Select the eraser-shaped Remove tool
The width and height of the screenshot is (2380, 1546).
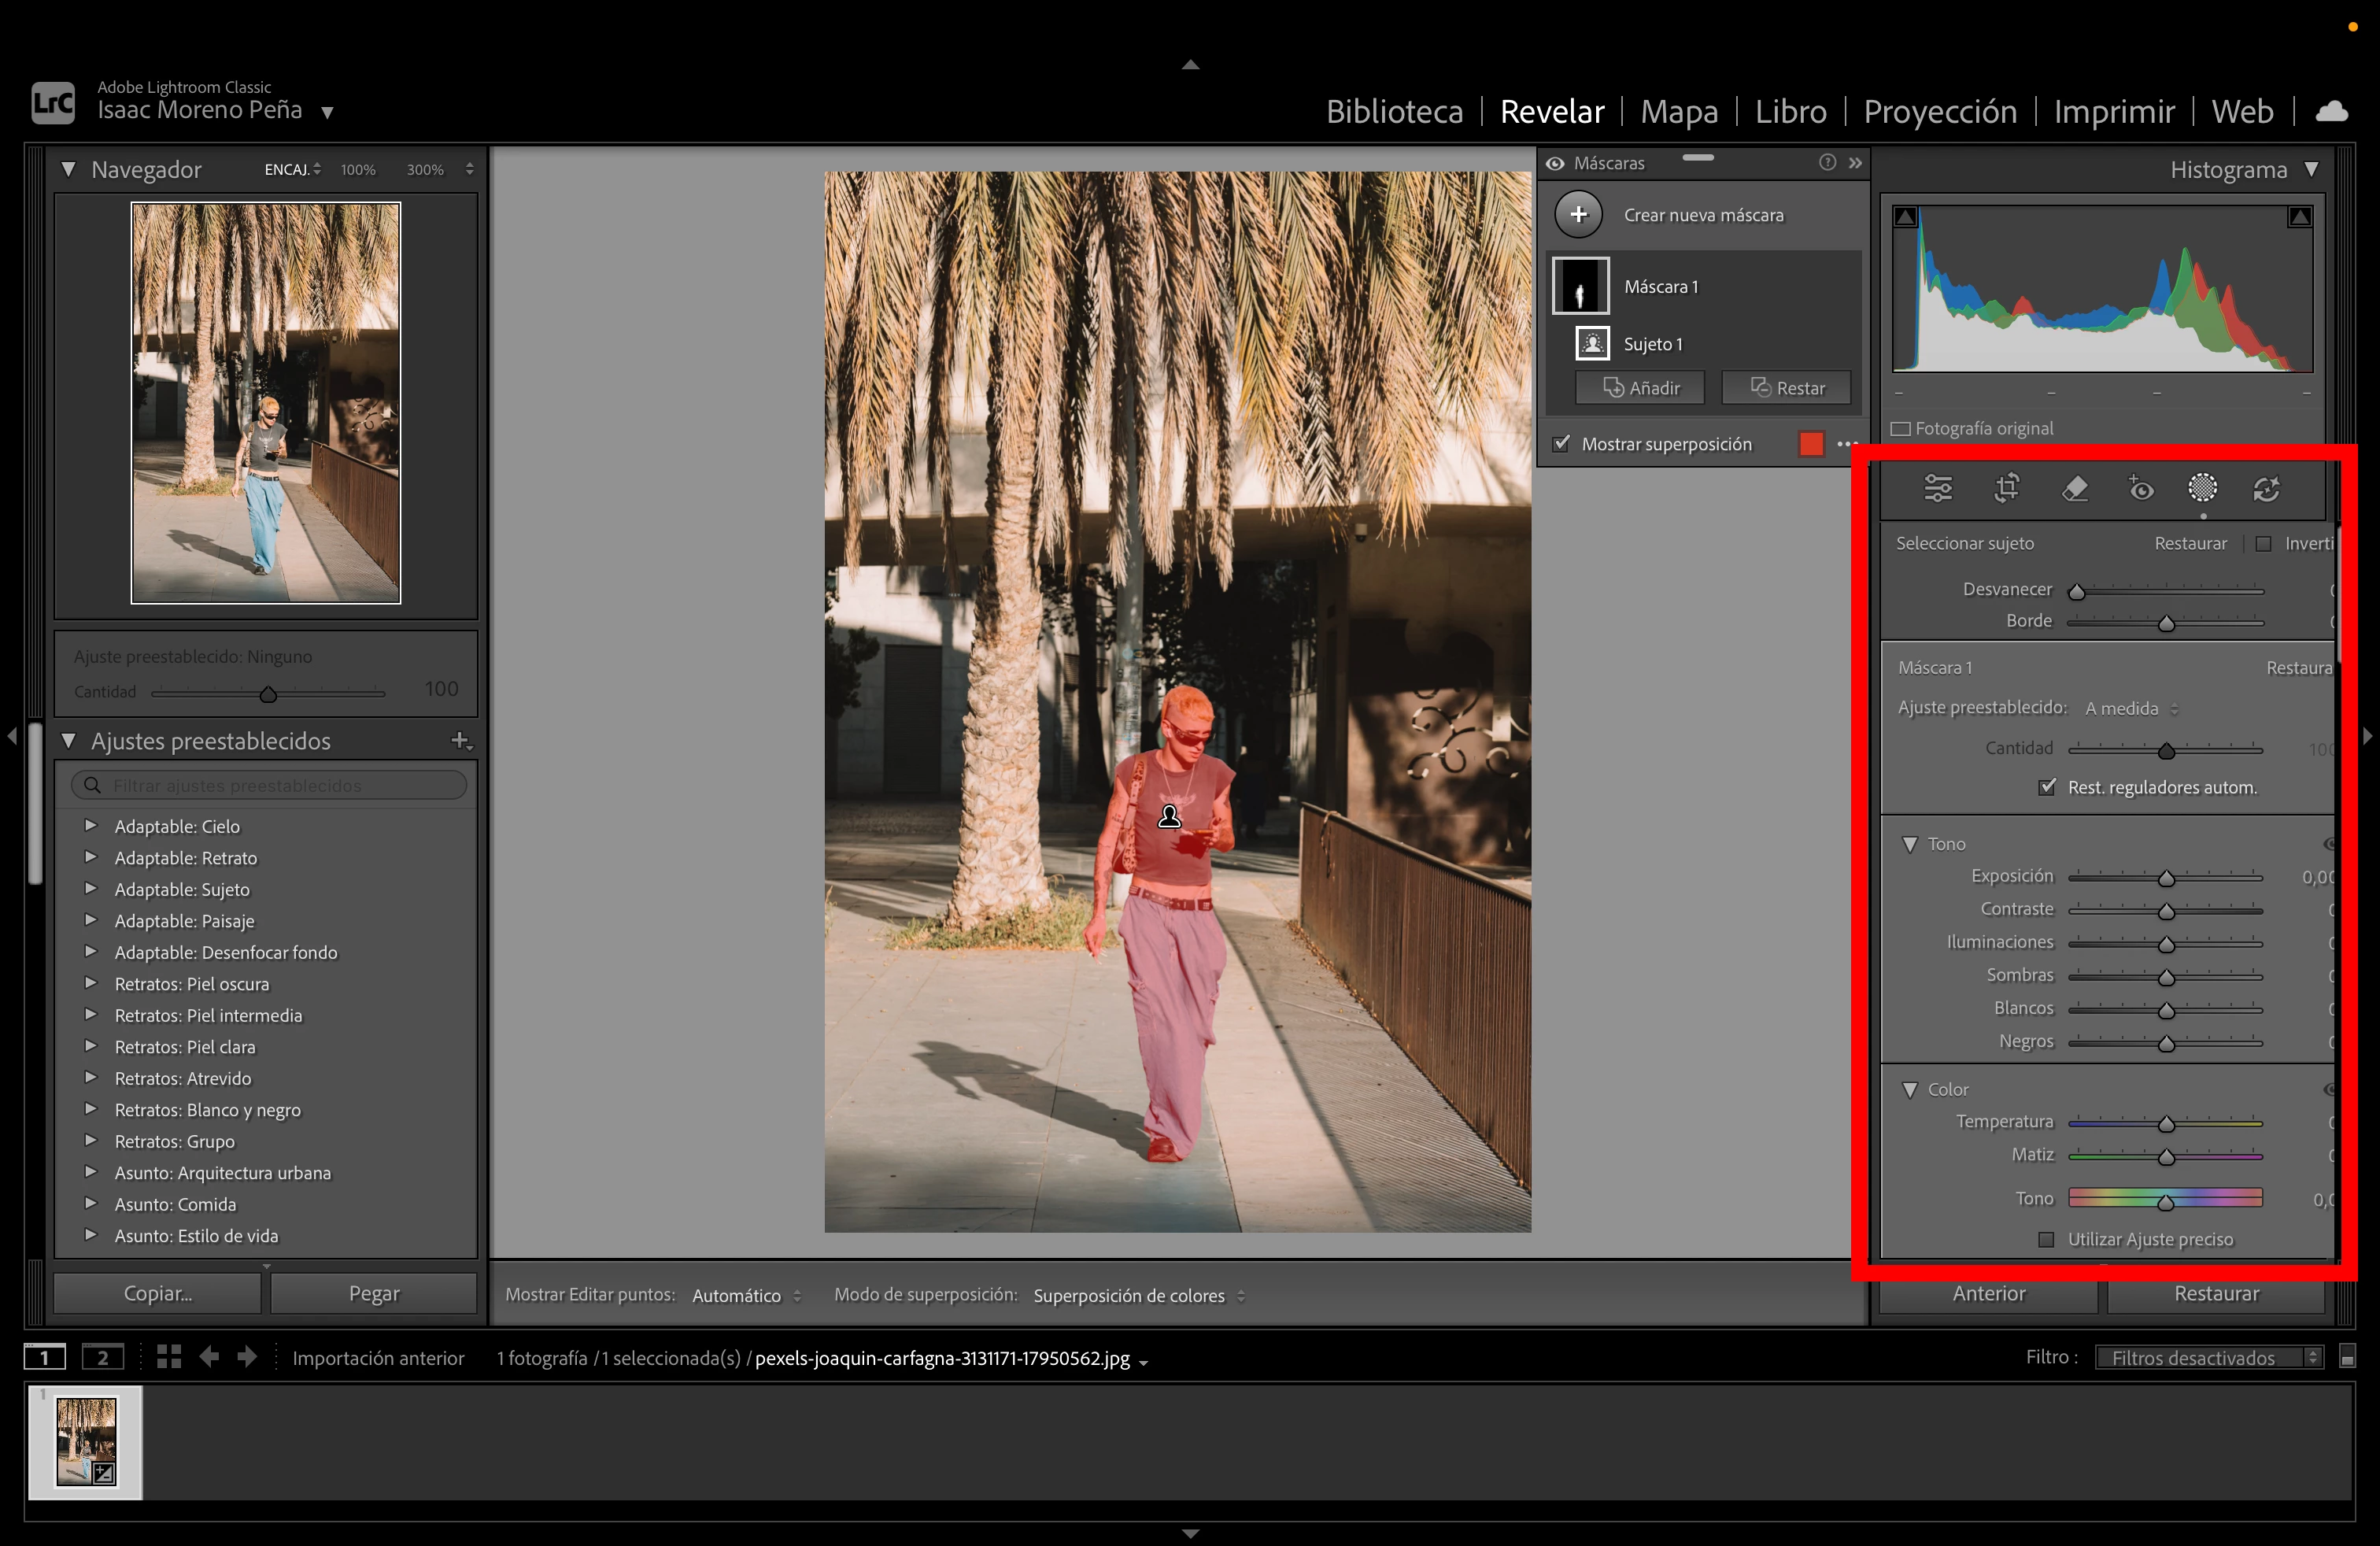2074,488
